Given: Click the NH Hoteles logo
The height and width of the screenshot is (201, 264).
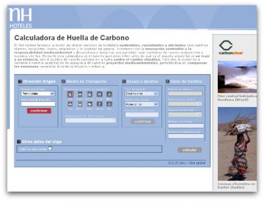Looking at the screenshot, I should click(x=20, y=18).
